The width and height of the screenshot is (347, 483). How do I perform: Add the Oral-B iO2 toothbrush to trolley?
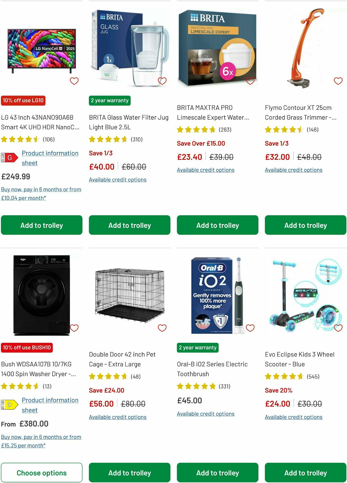click(x=217, y=473)
